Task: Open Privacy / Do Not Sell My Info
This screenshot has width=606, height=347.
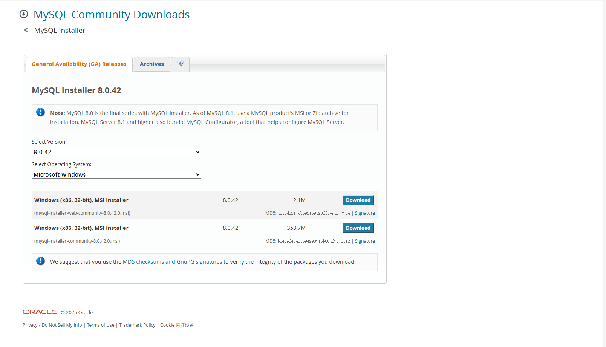Action: tap(52, 325)
